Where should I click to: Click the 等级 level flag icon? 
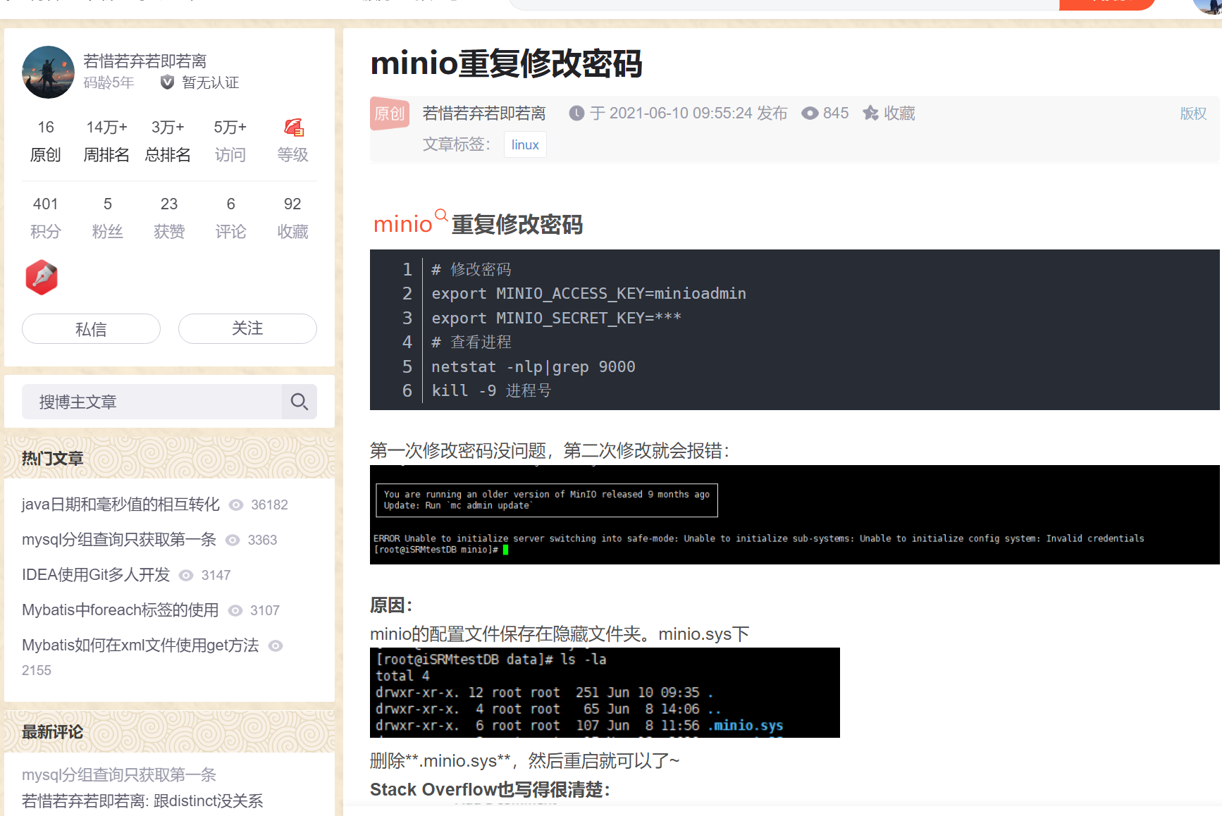pyautogui.click(x=292, y=128)
